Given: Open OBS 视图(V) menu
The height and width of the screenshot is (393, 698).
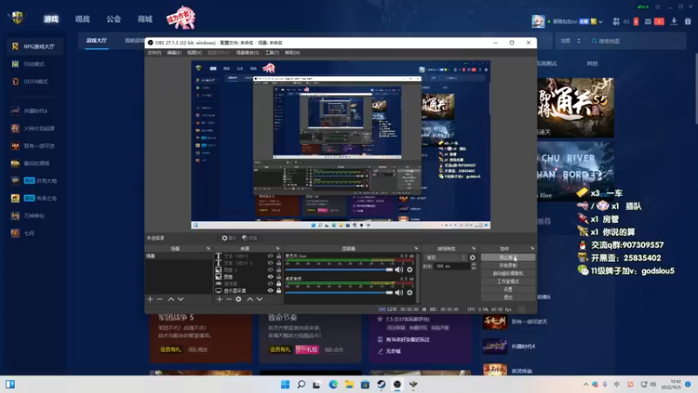Looking at the screenshot, I should (x=194, y=52).
